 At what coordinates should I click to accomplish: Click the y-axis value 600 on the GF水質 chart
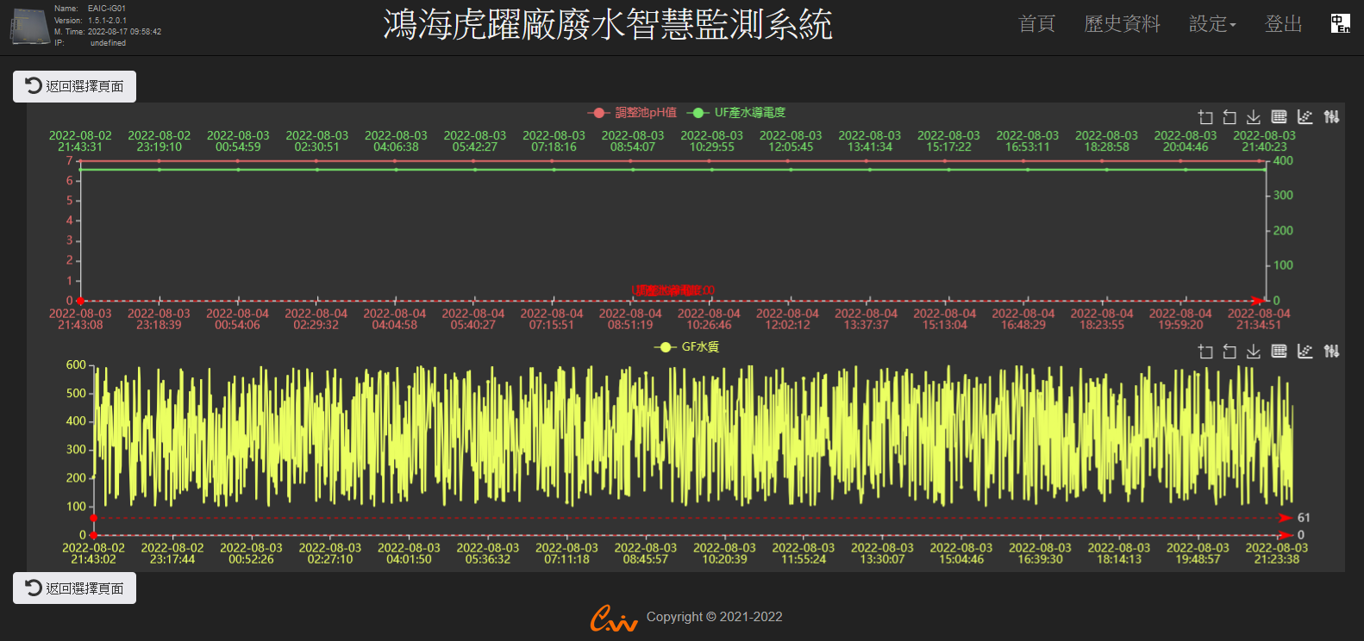tap(76, 365)
